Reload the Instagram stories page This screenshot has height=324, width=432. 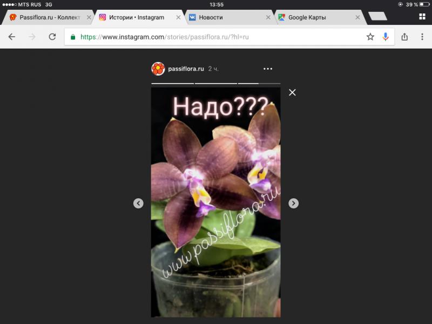tap(52, 37)
